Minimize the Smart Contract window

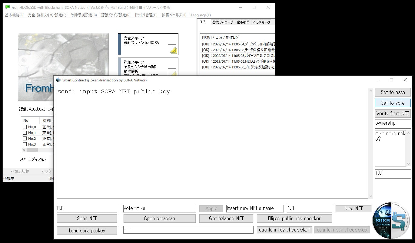point(377,80)
